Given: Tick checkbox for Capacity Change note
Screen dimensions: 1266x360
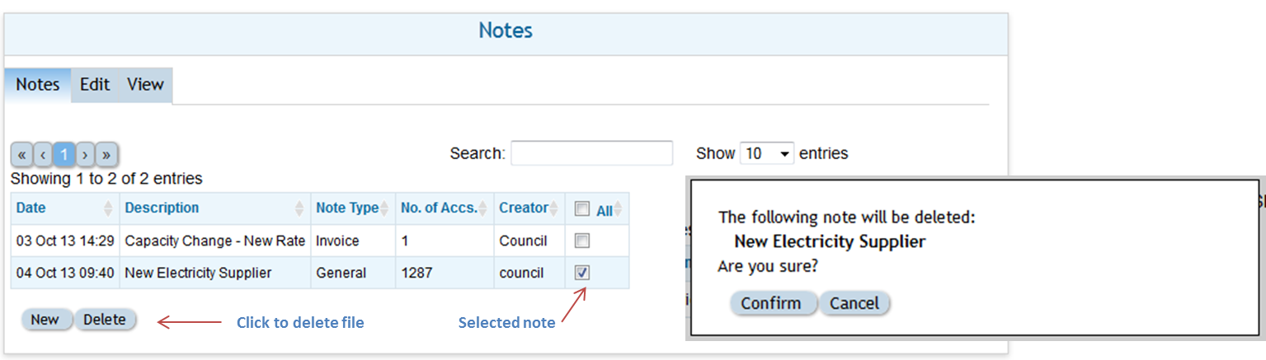Looking at the screenshot, I should coord(582,241).
